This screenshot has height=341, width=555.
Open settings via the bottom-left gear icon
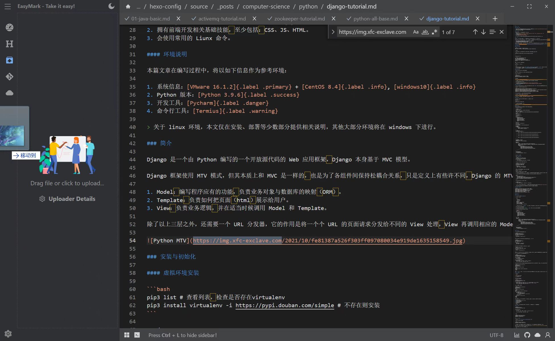click(x=8, y=334)
